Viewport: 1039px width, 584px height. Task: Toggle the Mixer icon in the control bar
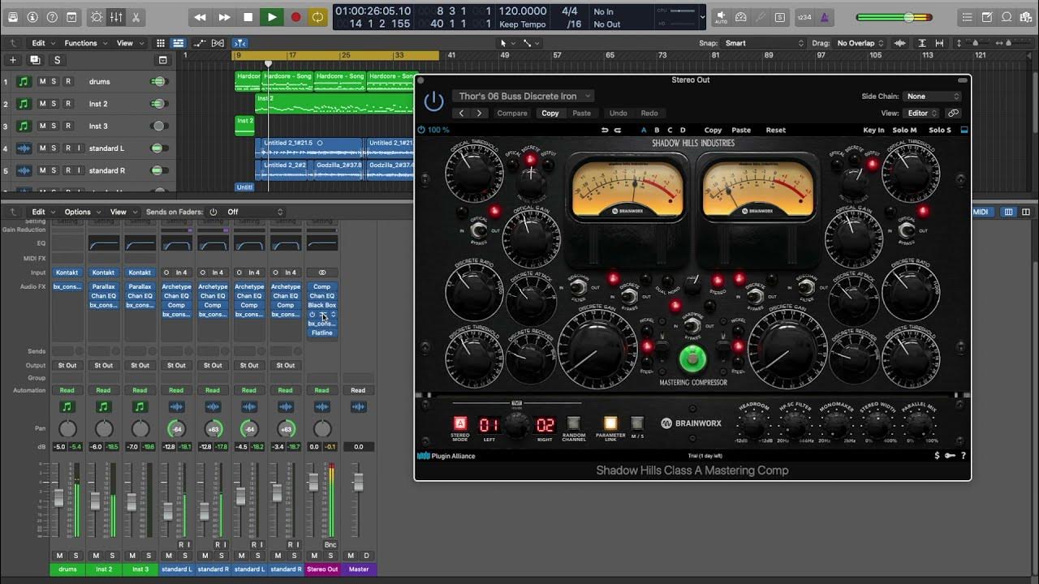pos(116,17)
